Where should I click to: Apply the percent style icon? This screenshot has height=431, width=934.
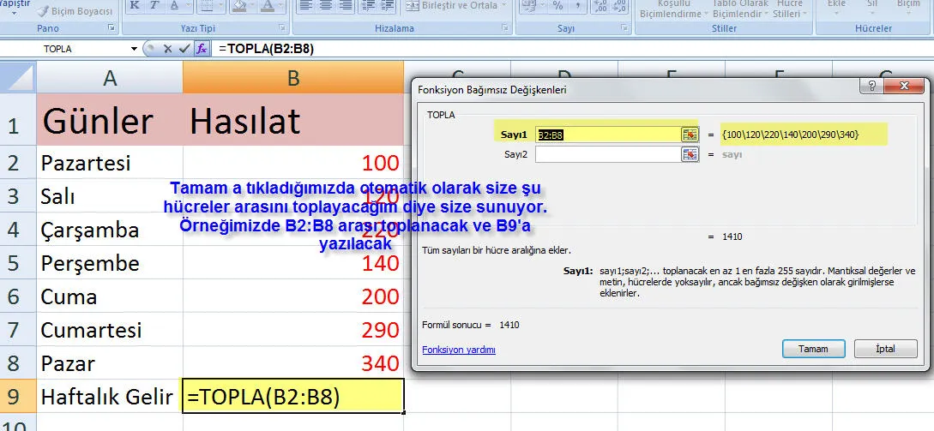pos(557,6)
